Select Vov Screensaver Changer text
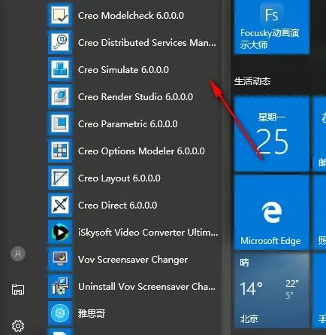 133,260
